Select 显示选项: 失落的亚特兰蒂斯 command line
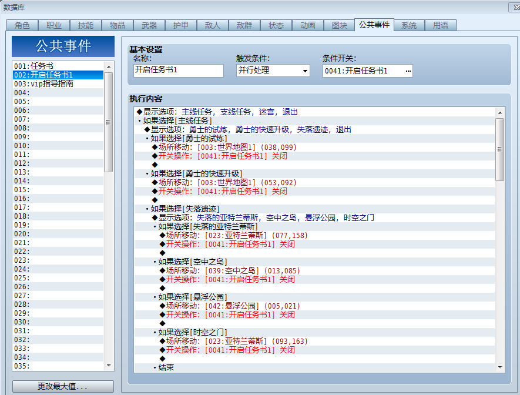The image size is (520, 395). click(314, 218)
